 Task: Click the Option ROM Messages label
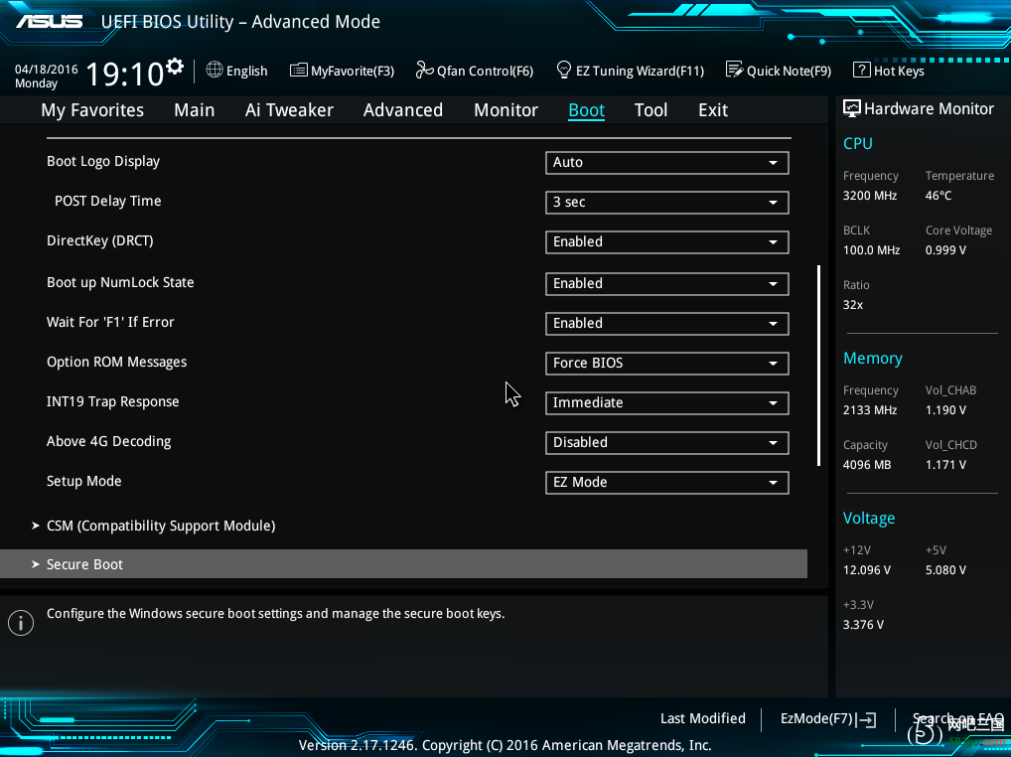tap(117, 363)
